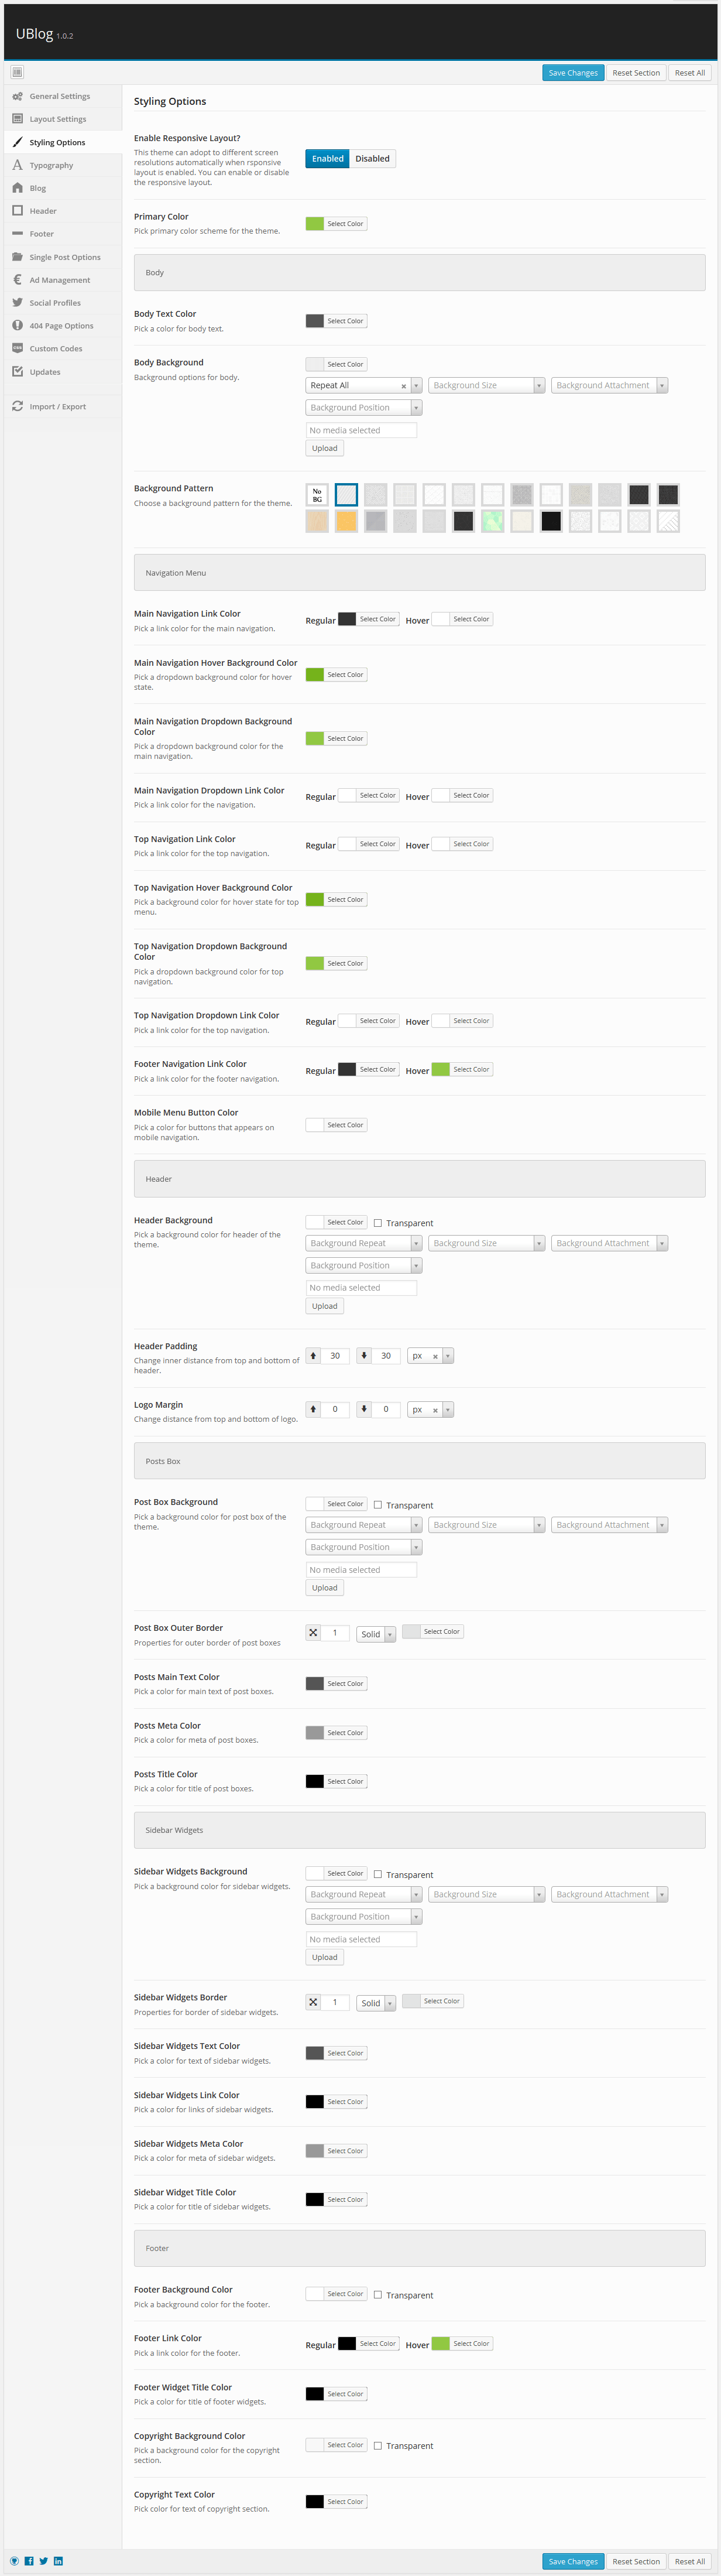Go to Single Post Options section
The width and height of the screenshot is (721, 2576).
(x=64, y=257)
